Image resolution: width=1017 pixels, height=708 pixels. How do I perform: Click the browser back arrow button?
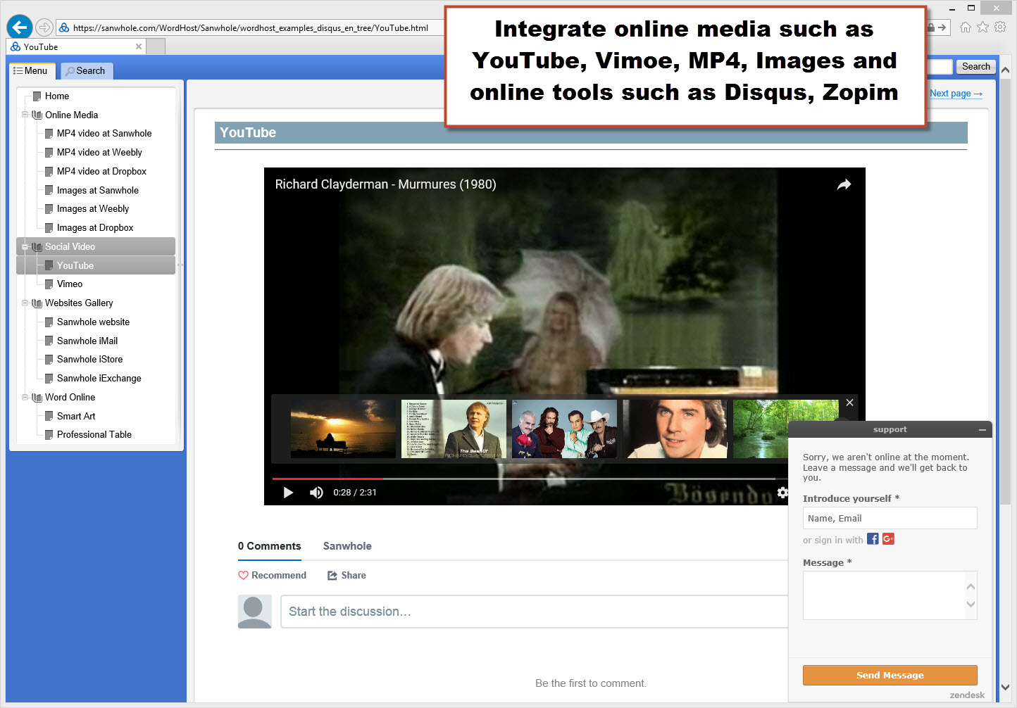pos(20,27)
